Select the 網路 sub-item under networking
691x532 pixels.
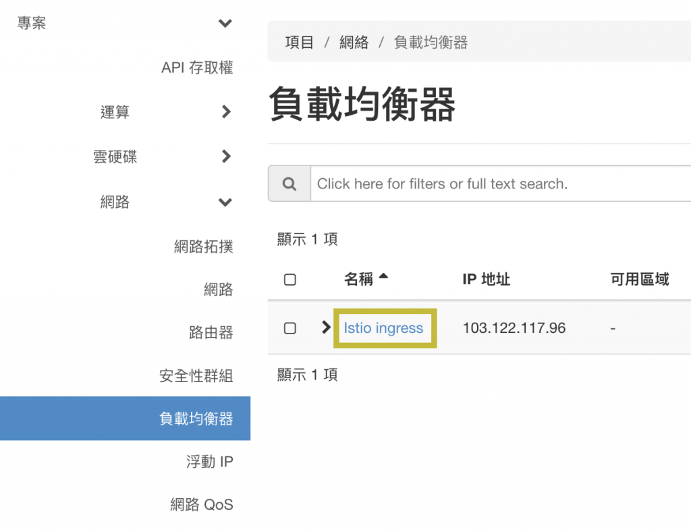coord(218,290)
